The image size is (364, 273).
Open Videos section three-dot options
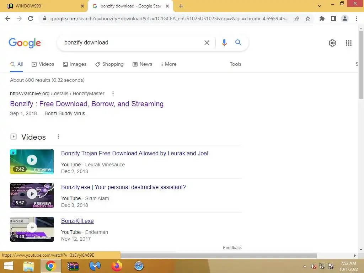[58, 137]
